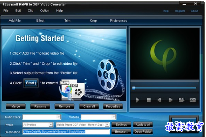Click the Help link at top right
This screenshot has height=137, width=206.
click(x=166, y=11)
